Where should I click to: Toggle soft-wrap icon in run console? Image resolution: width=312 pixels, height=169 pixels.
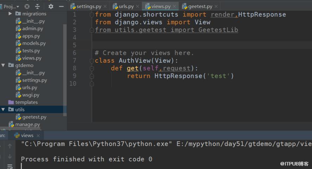pos(9,167)
